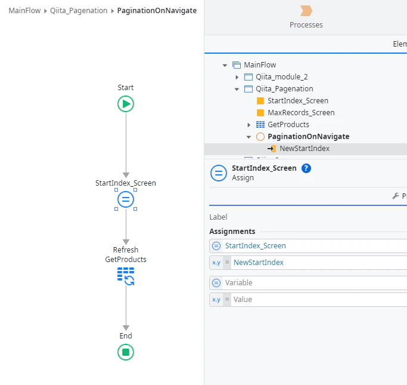Click the End node in the flow

[126, 352]
